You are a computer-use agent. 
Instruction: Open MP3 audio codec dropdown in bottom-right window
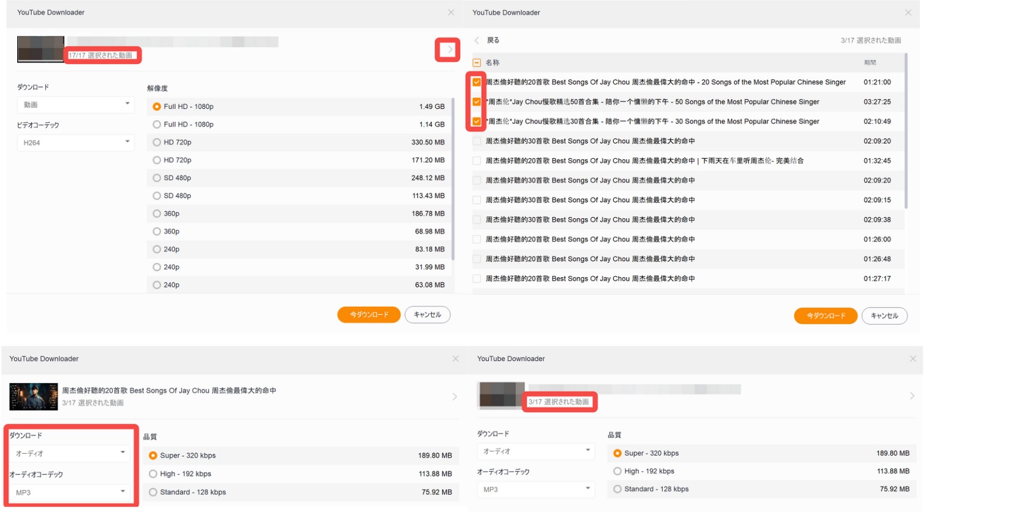[535, 489]
